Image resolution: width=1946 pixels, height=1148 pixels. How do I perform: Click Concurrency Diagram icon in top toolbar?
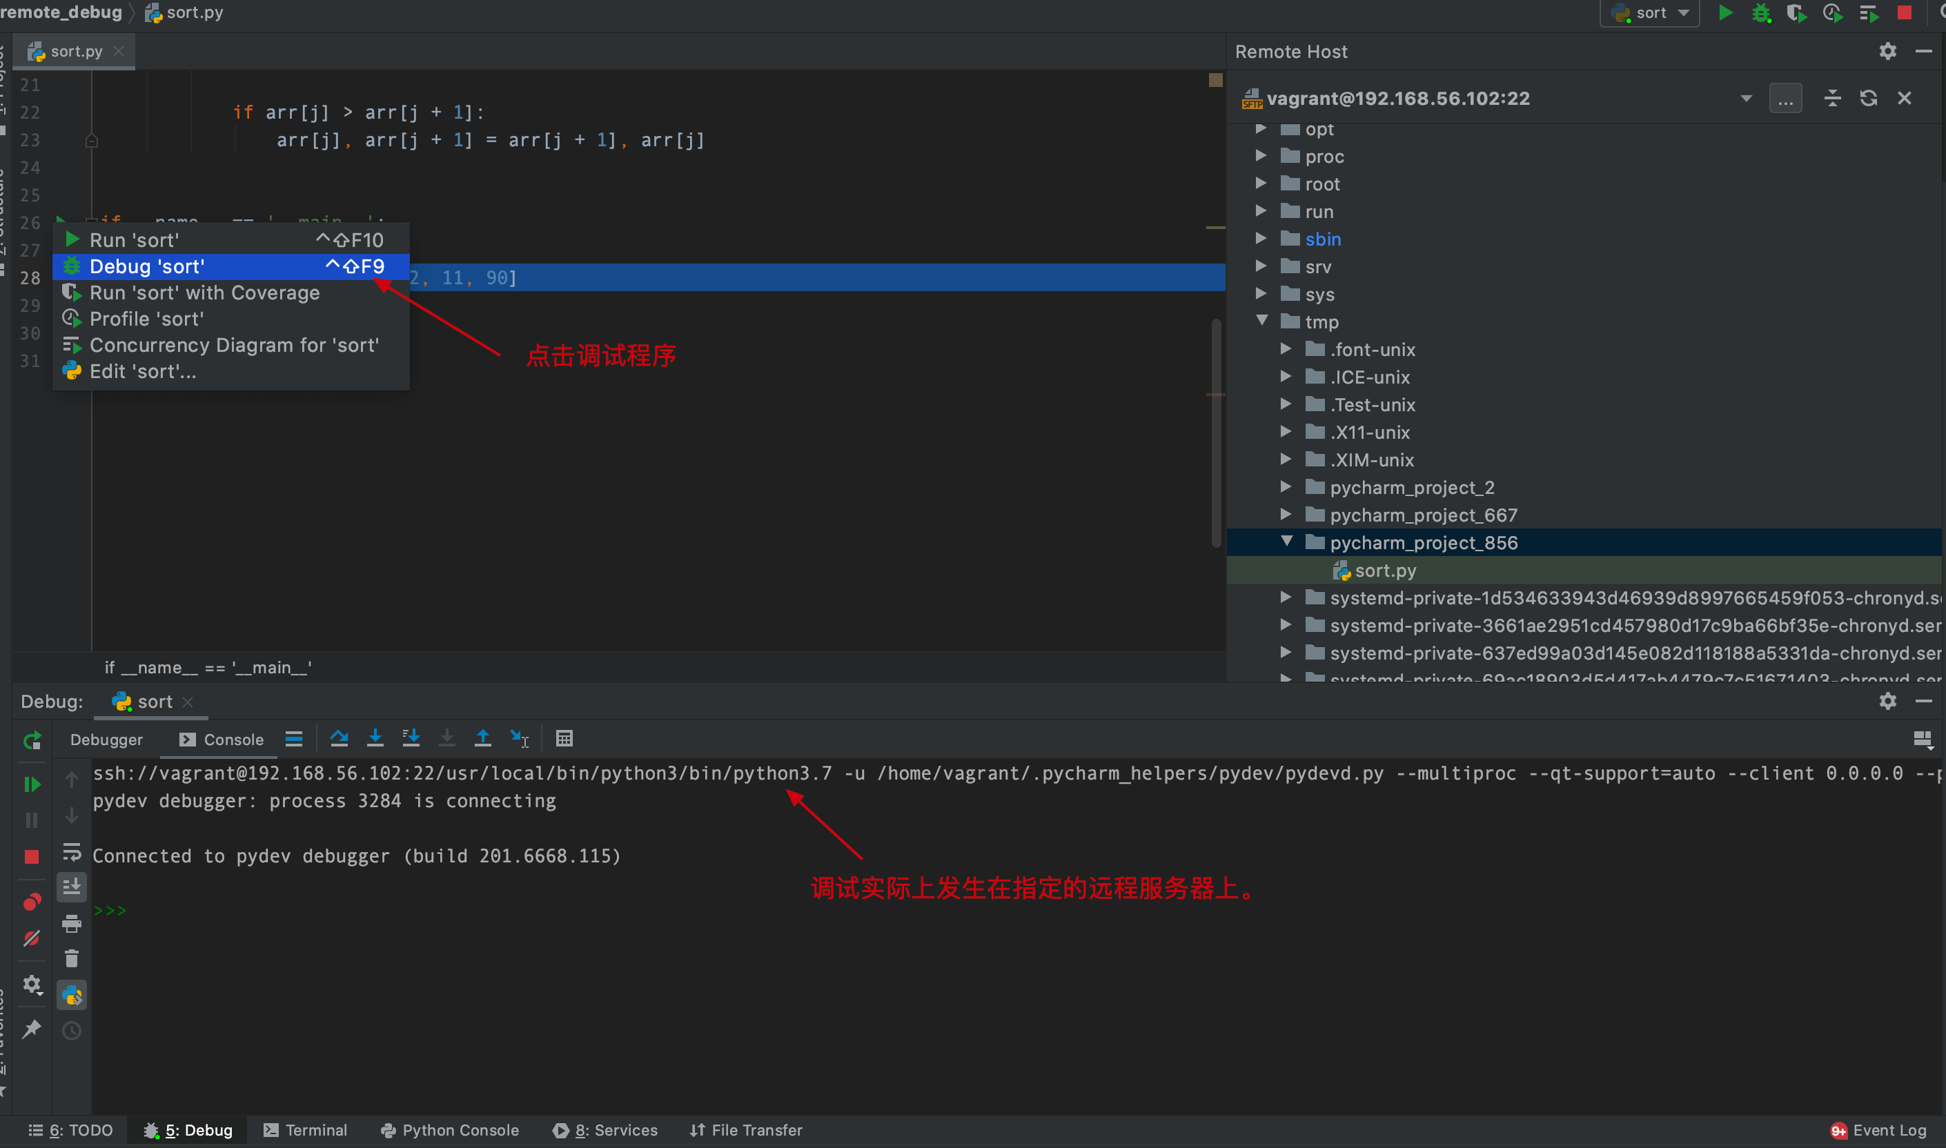[x=1868, y=12]
